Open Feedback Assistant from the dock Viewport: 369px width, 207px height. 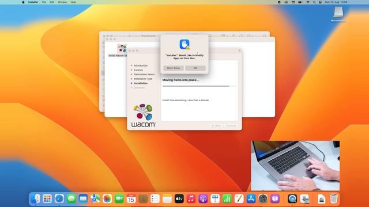click(275, 199)
